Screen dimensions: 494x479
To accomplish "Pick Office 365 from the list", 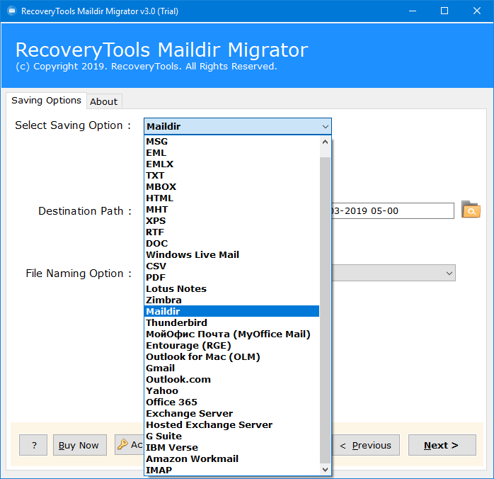I will [232, 402].
